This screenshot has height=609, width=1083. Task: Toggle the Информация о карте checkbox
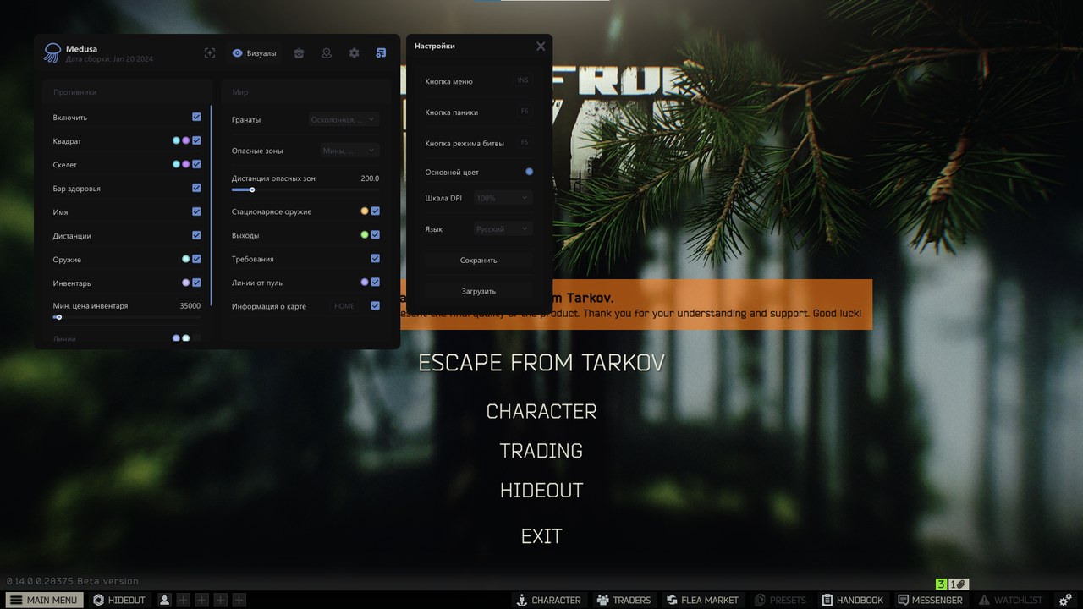pos(375,305)
